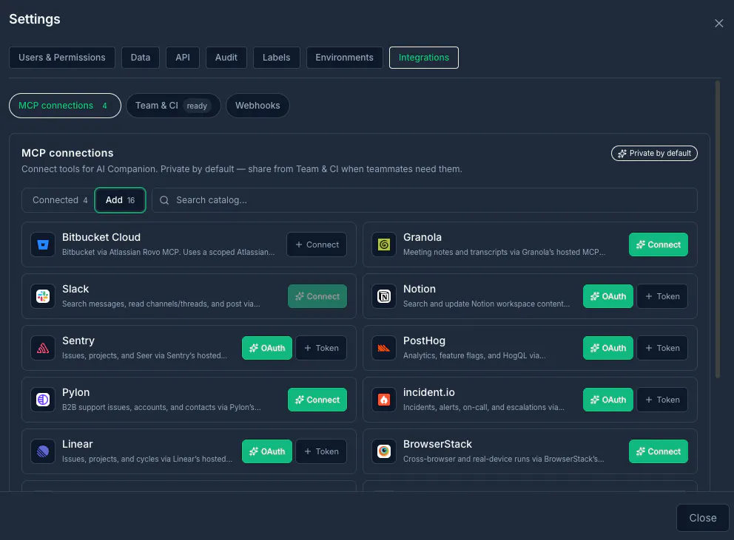This screenshot has height=540, width=734.
Task: Go to the Audit tab
Action: click(226, 58)
